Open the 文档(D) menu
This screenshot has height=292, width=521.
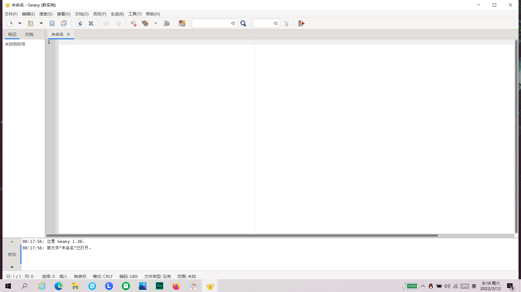point(82,14)
